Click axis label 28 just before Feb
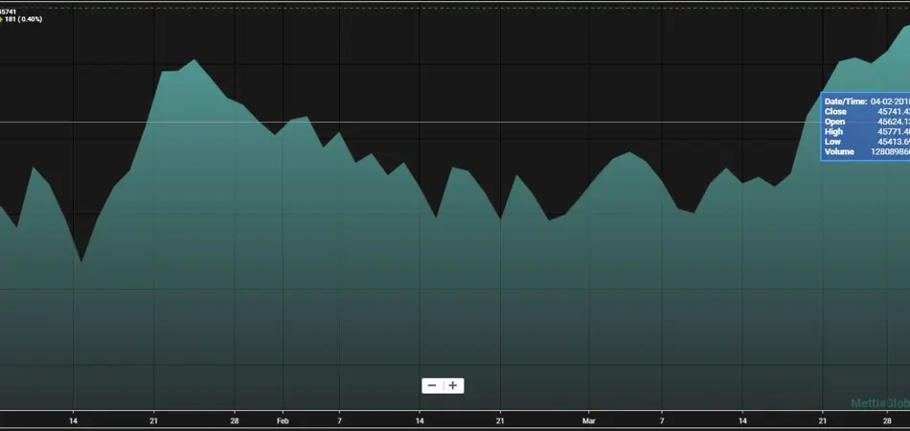Viewport: 910px width, 431px height. coord(235,420)
